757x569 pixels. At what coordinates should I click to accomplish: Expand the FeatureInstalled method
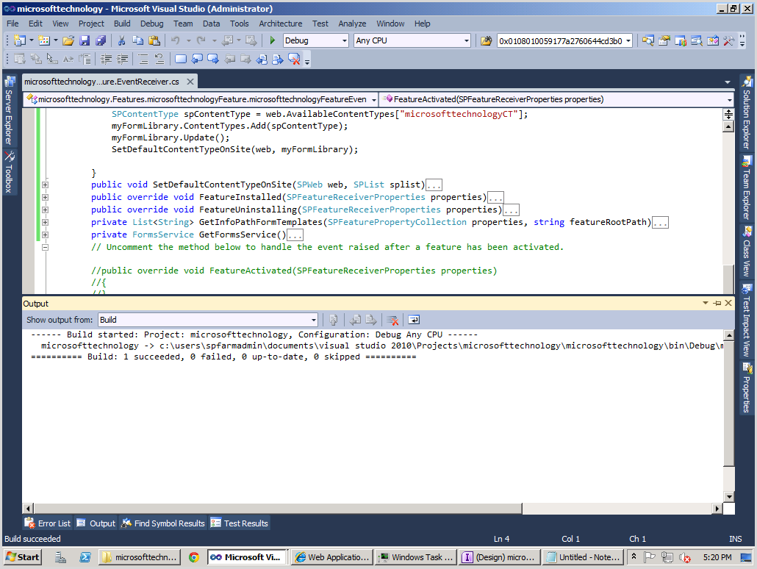coord(45,197)
